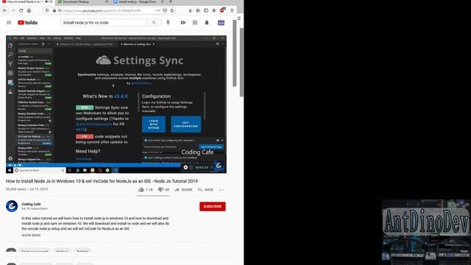
Task: Click the 86,954 views text
Action: click(x=16, y=189)
